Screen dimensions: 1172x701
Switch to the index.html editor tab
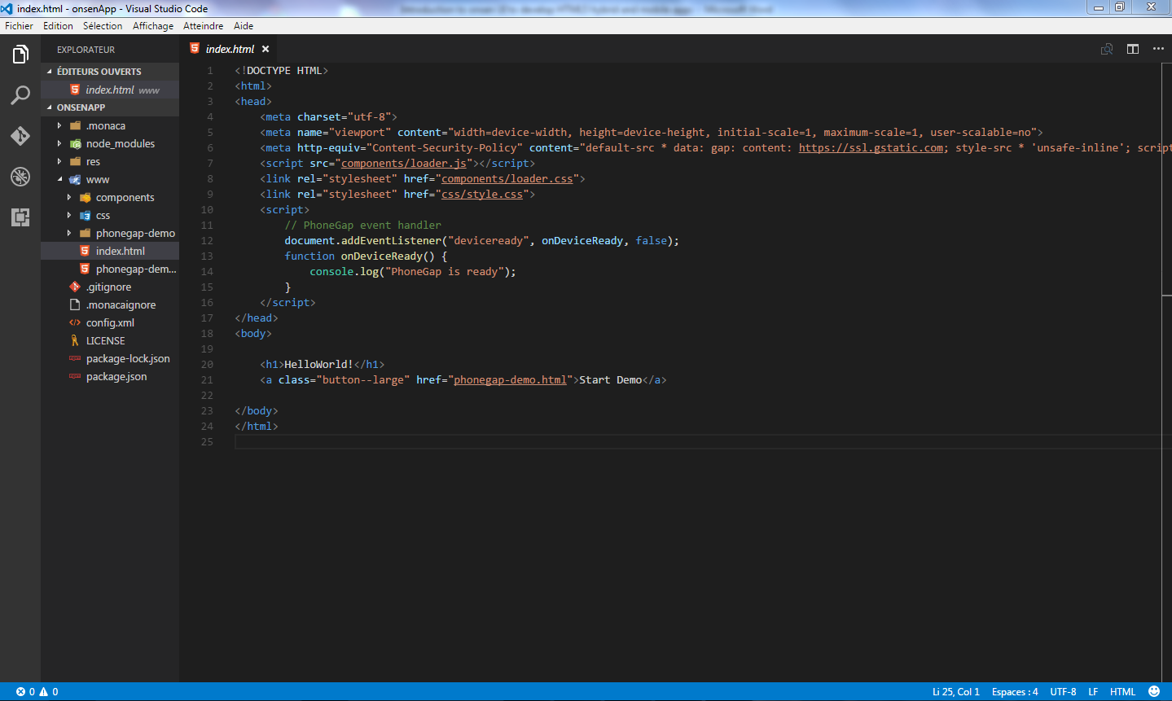tap(229, 48)
